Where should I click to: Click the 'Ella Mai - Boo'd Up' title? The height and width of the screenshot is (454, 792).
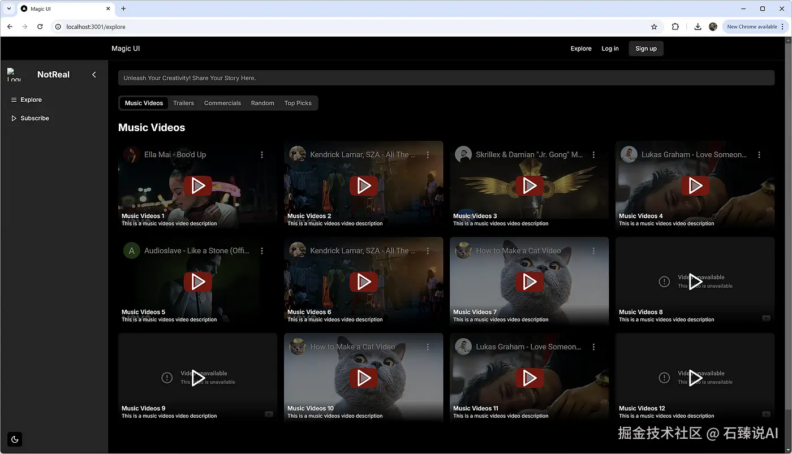175,154
